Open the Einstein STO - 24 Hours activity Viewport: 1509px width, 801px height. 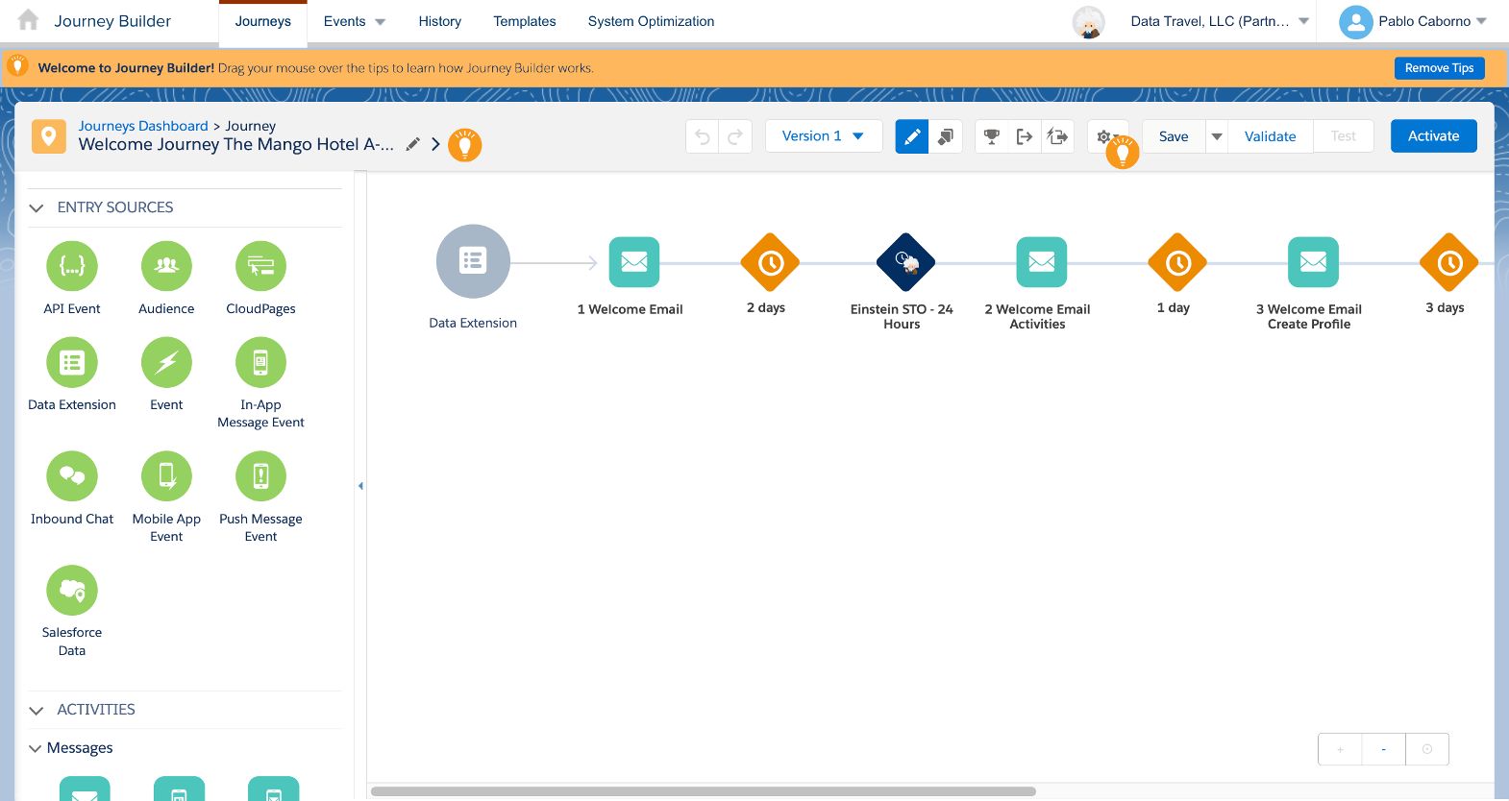coord(905,262)
